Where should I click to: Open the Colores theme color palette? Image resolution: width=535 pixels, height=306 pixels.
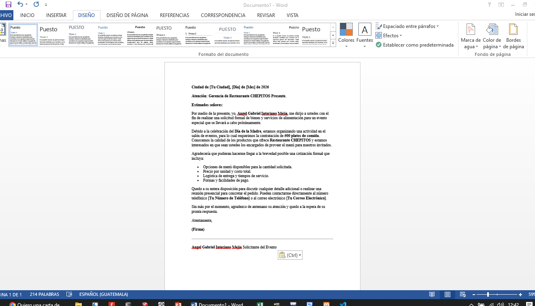click(x=346, y=35)
